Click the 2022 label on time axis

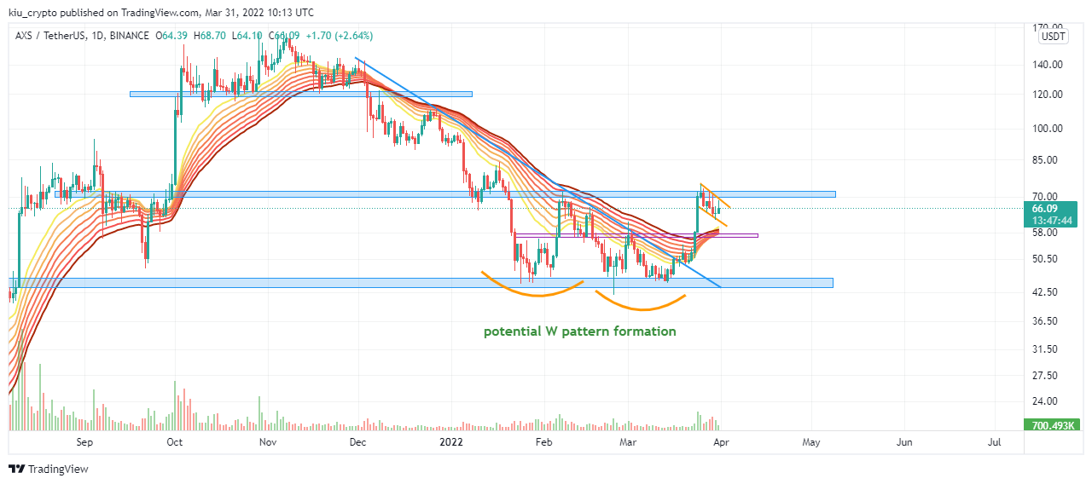[x=450, y=442]
